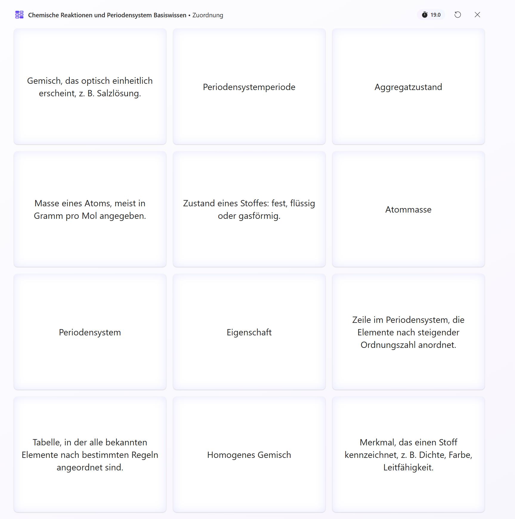
Task: Pick the 'Atommasse' term card
Action: (x=408, y=209)
